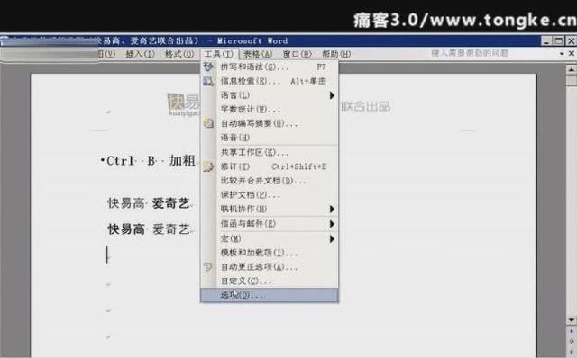The width and height of the screenshot is (577, 358).
Task: Open the 窗口 (Window) menu
Action: tap(297, 54)
